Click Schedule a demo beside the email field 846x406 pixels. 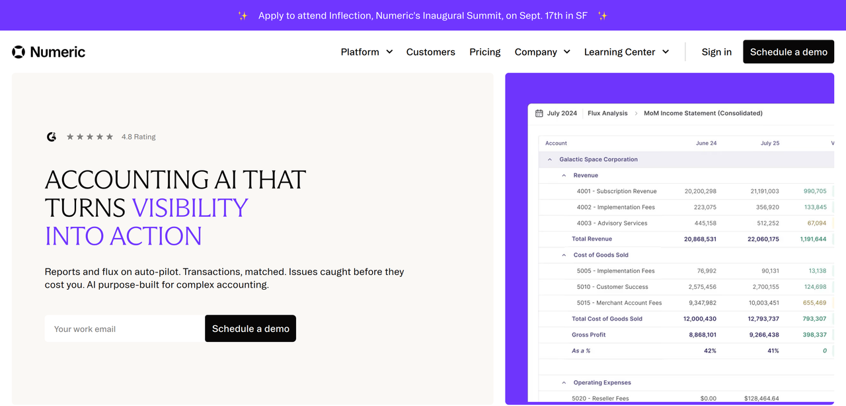[250, 329]
